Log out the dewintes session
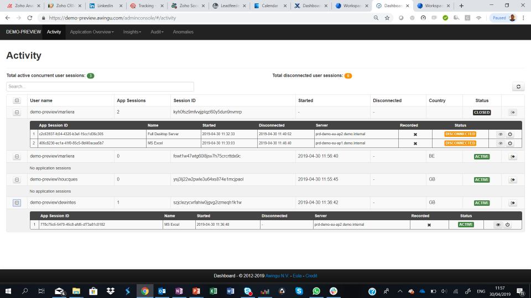This screenshot has height=298, width=531. tap(513, 203)
